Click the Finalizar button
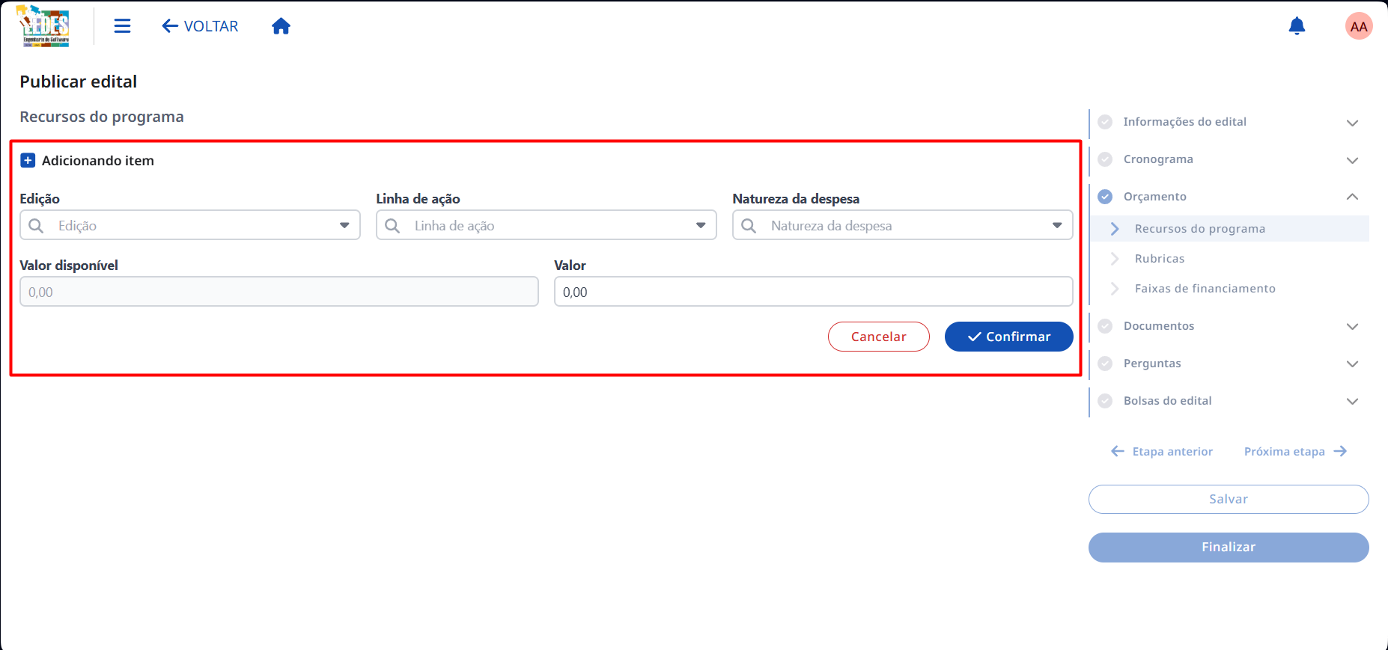The height and width of the screenshot is (650, 1388). (1229, 547)
